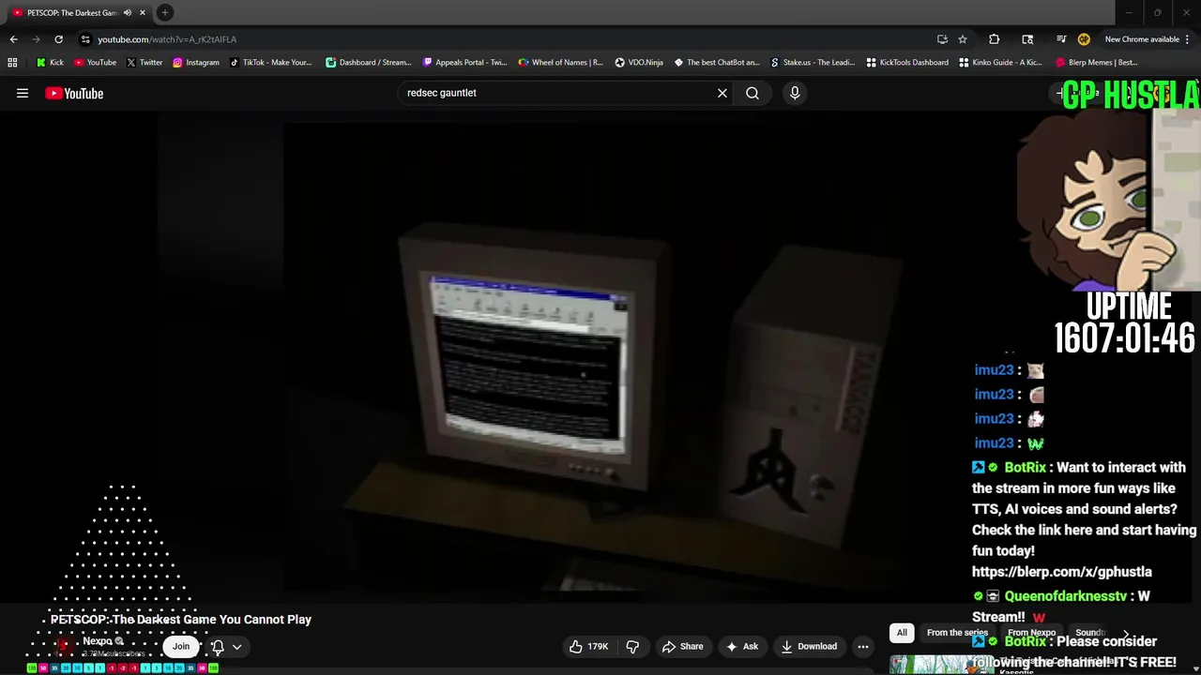Screen dimensions: 1201x675
Task: Open the tab search page lens icon
Action: (1027, 39)
